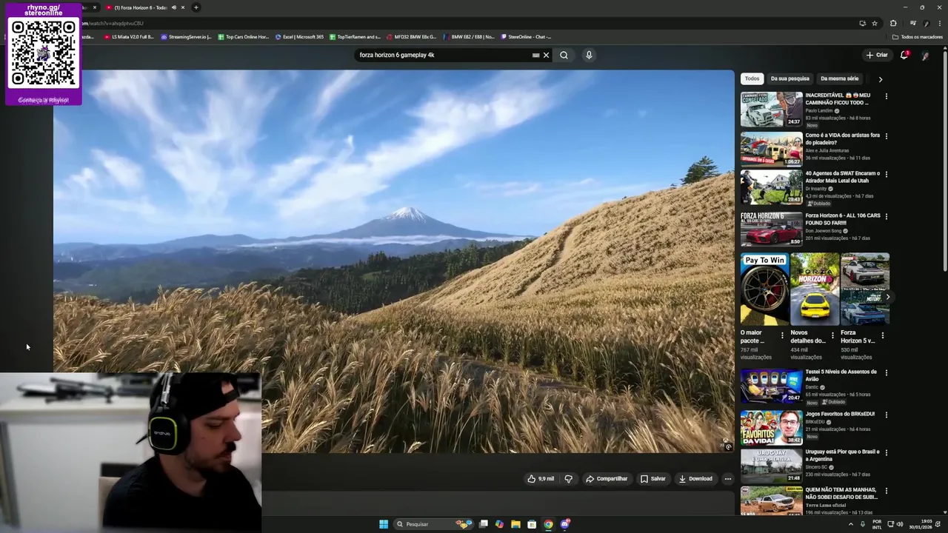Select the Todos filter chip
The width and height of the screenshot is (948, 533).
752,78
